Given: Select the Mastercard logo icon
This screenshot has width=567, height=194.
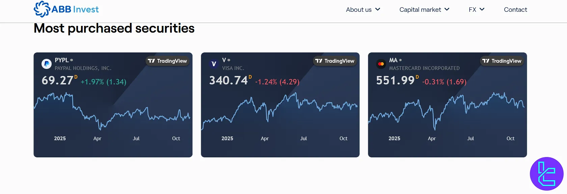Looking at the screenshot, I should click(x=381, y=64).
